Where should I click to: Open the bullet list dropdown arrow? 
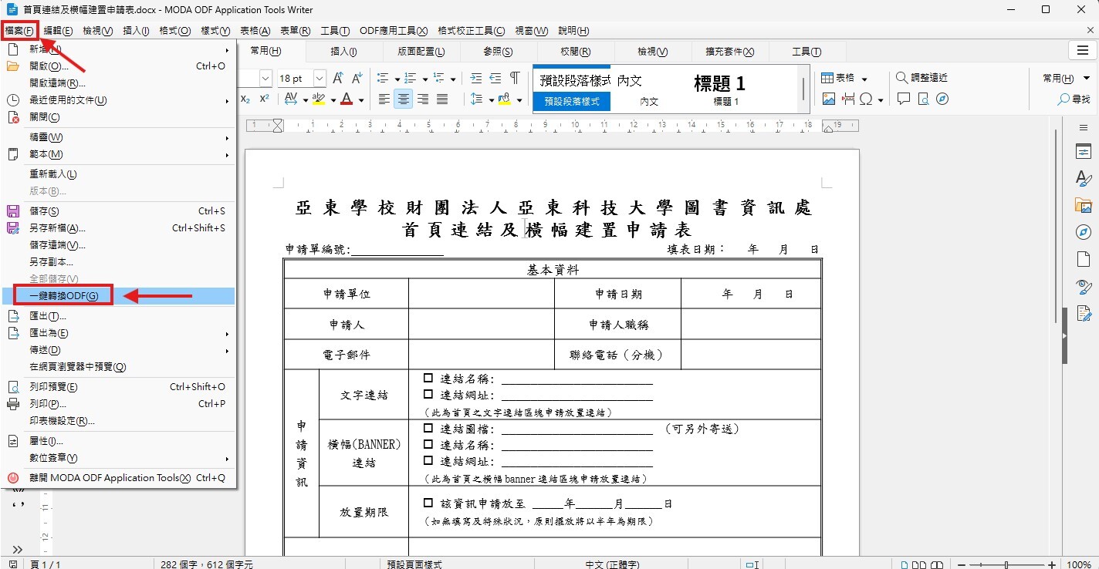pos(397,79)
